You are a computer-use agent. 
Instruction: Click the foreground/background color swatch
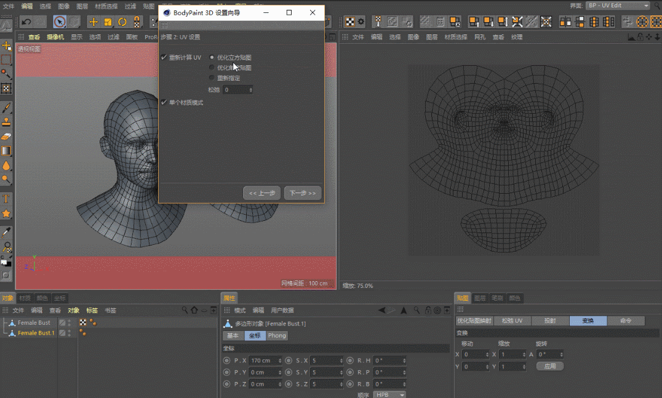tap(6, 262)
